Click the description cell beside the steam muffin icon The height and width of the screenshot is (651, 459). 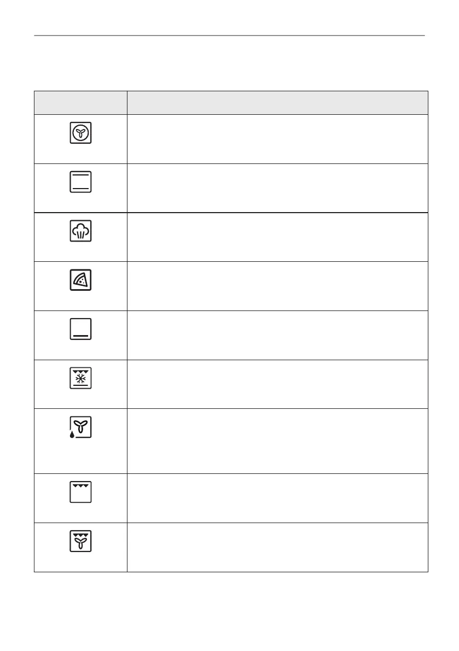(277, 237)
